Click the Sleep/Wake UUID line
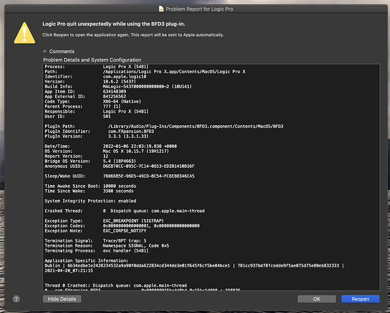This screenshot has width=390, height=313. point(120,176)
